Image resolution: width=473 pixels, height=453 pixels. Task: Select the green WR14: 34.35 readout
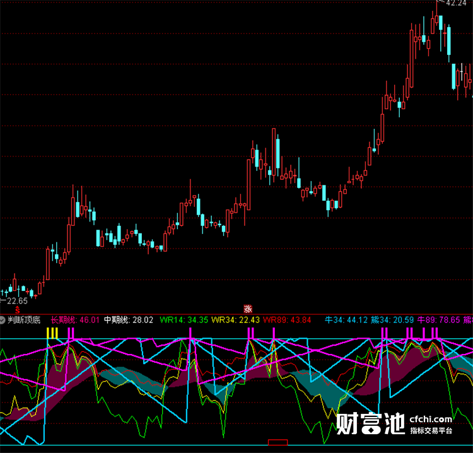[x=184, y=320]
